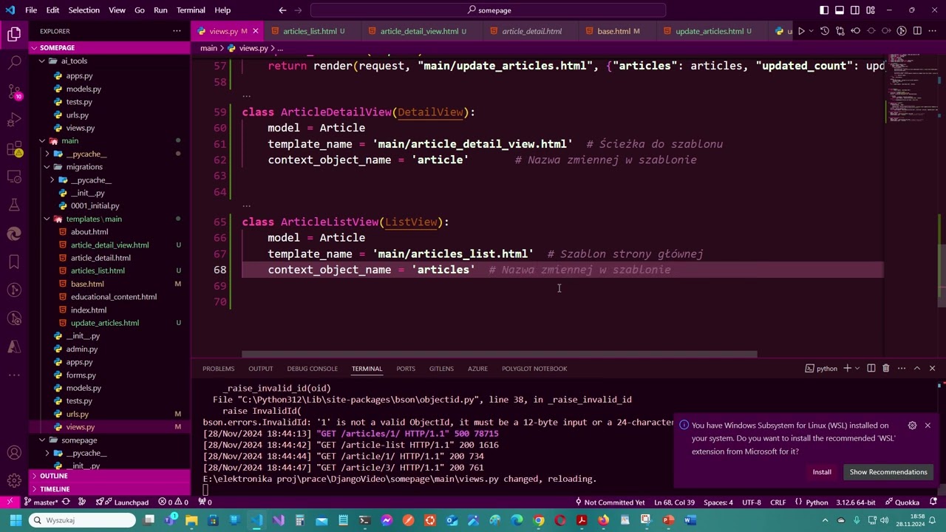Open the Extensions view in activity bar
Screen dimensions: 946x532
pyautogui.click(x=14, y=149)
